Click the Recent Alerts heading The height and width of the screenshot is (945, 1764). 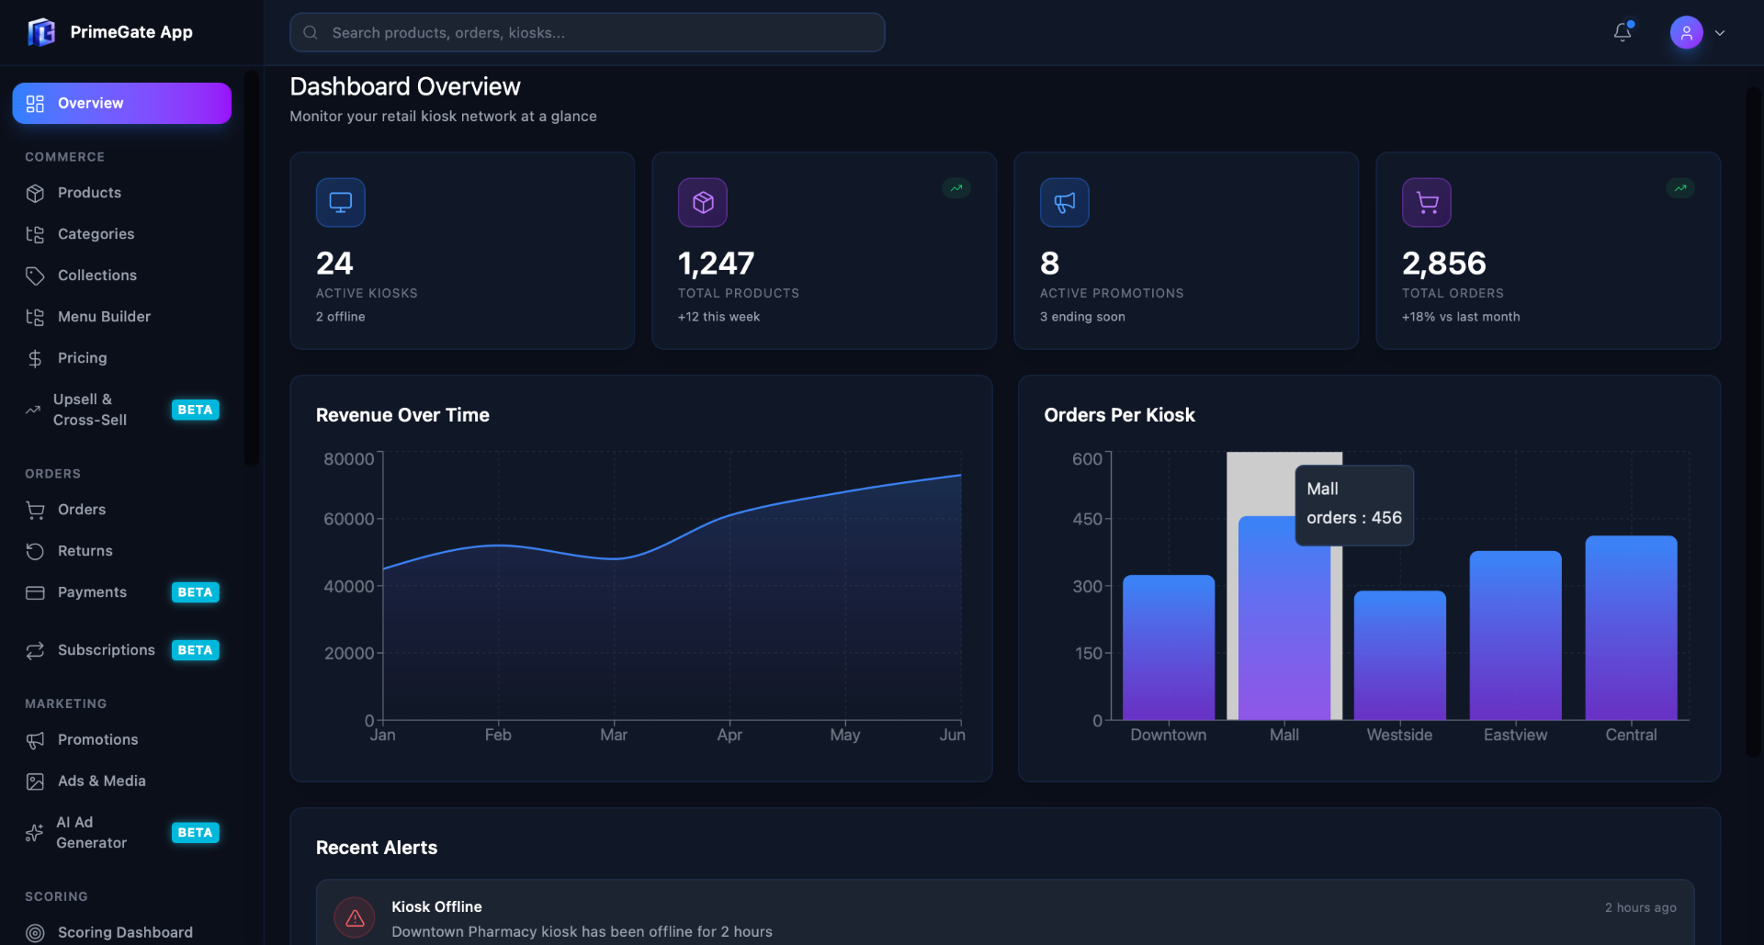pos(377,848)
